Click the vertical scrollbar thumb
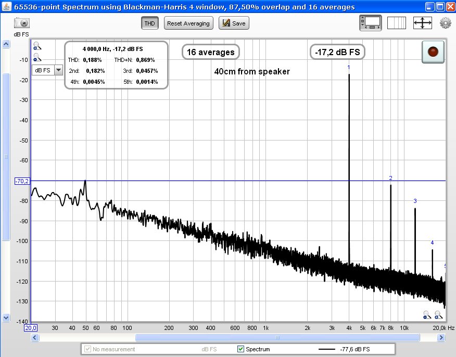The width and height of the screenshot is (456, 357). [x=6, y=157]
